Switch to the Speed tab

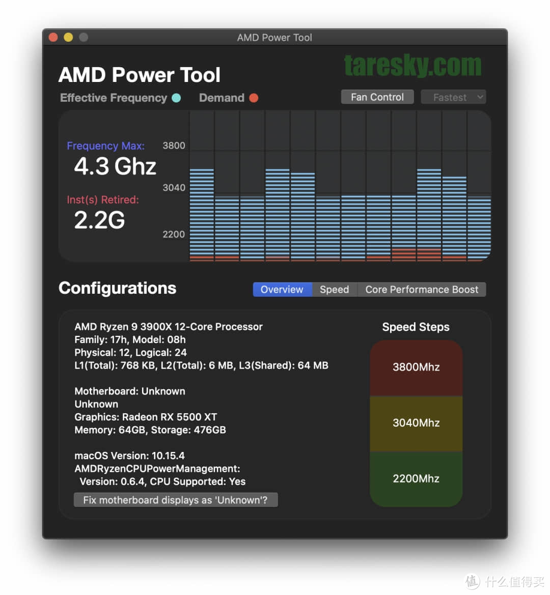[x=334, y=289]
